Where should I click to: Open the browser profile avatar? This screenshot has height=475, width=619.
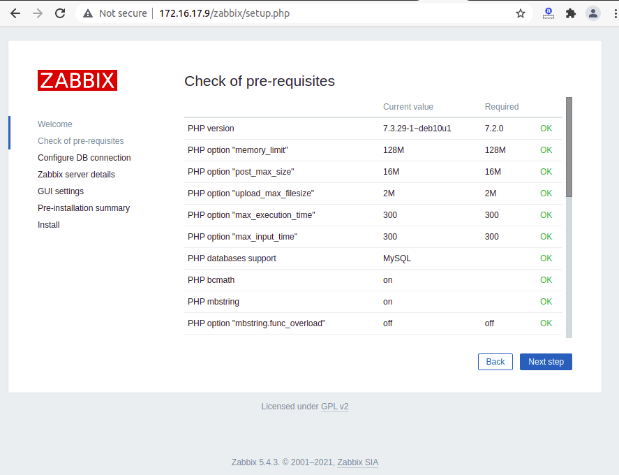click(593, 13)
